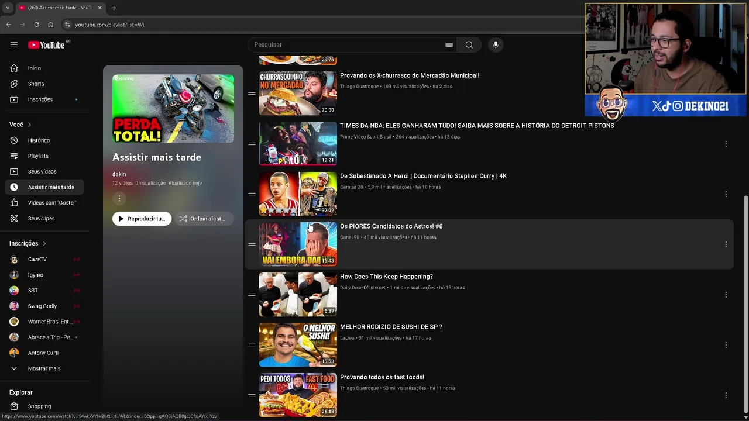Open the Detroit Pistons video thumbnail
This screenshot has height=421, width=749.
click(x=298, y=144)
